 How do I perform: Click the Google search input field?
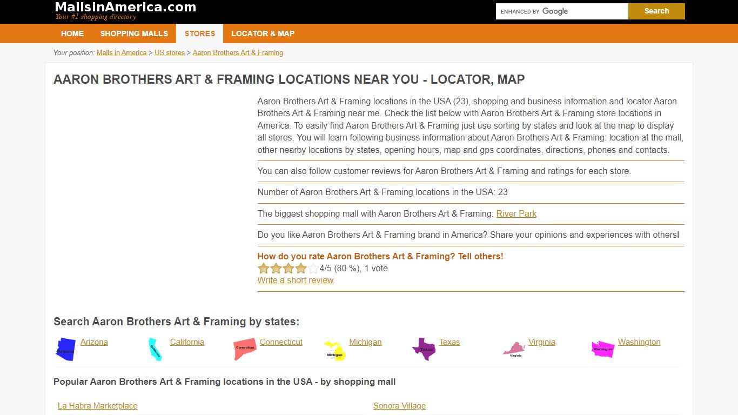point(562,11)
